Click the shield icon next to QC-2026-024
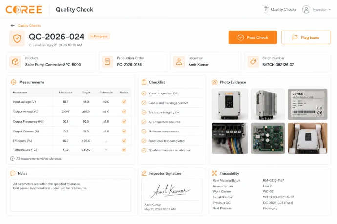Image resolution: width=337 pixels, height=224 pixels. pos(17,38)
